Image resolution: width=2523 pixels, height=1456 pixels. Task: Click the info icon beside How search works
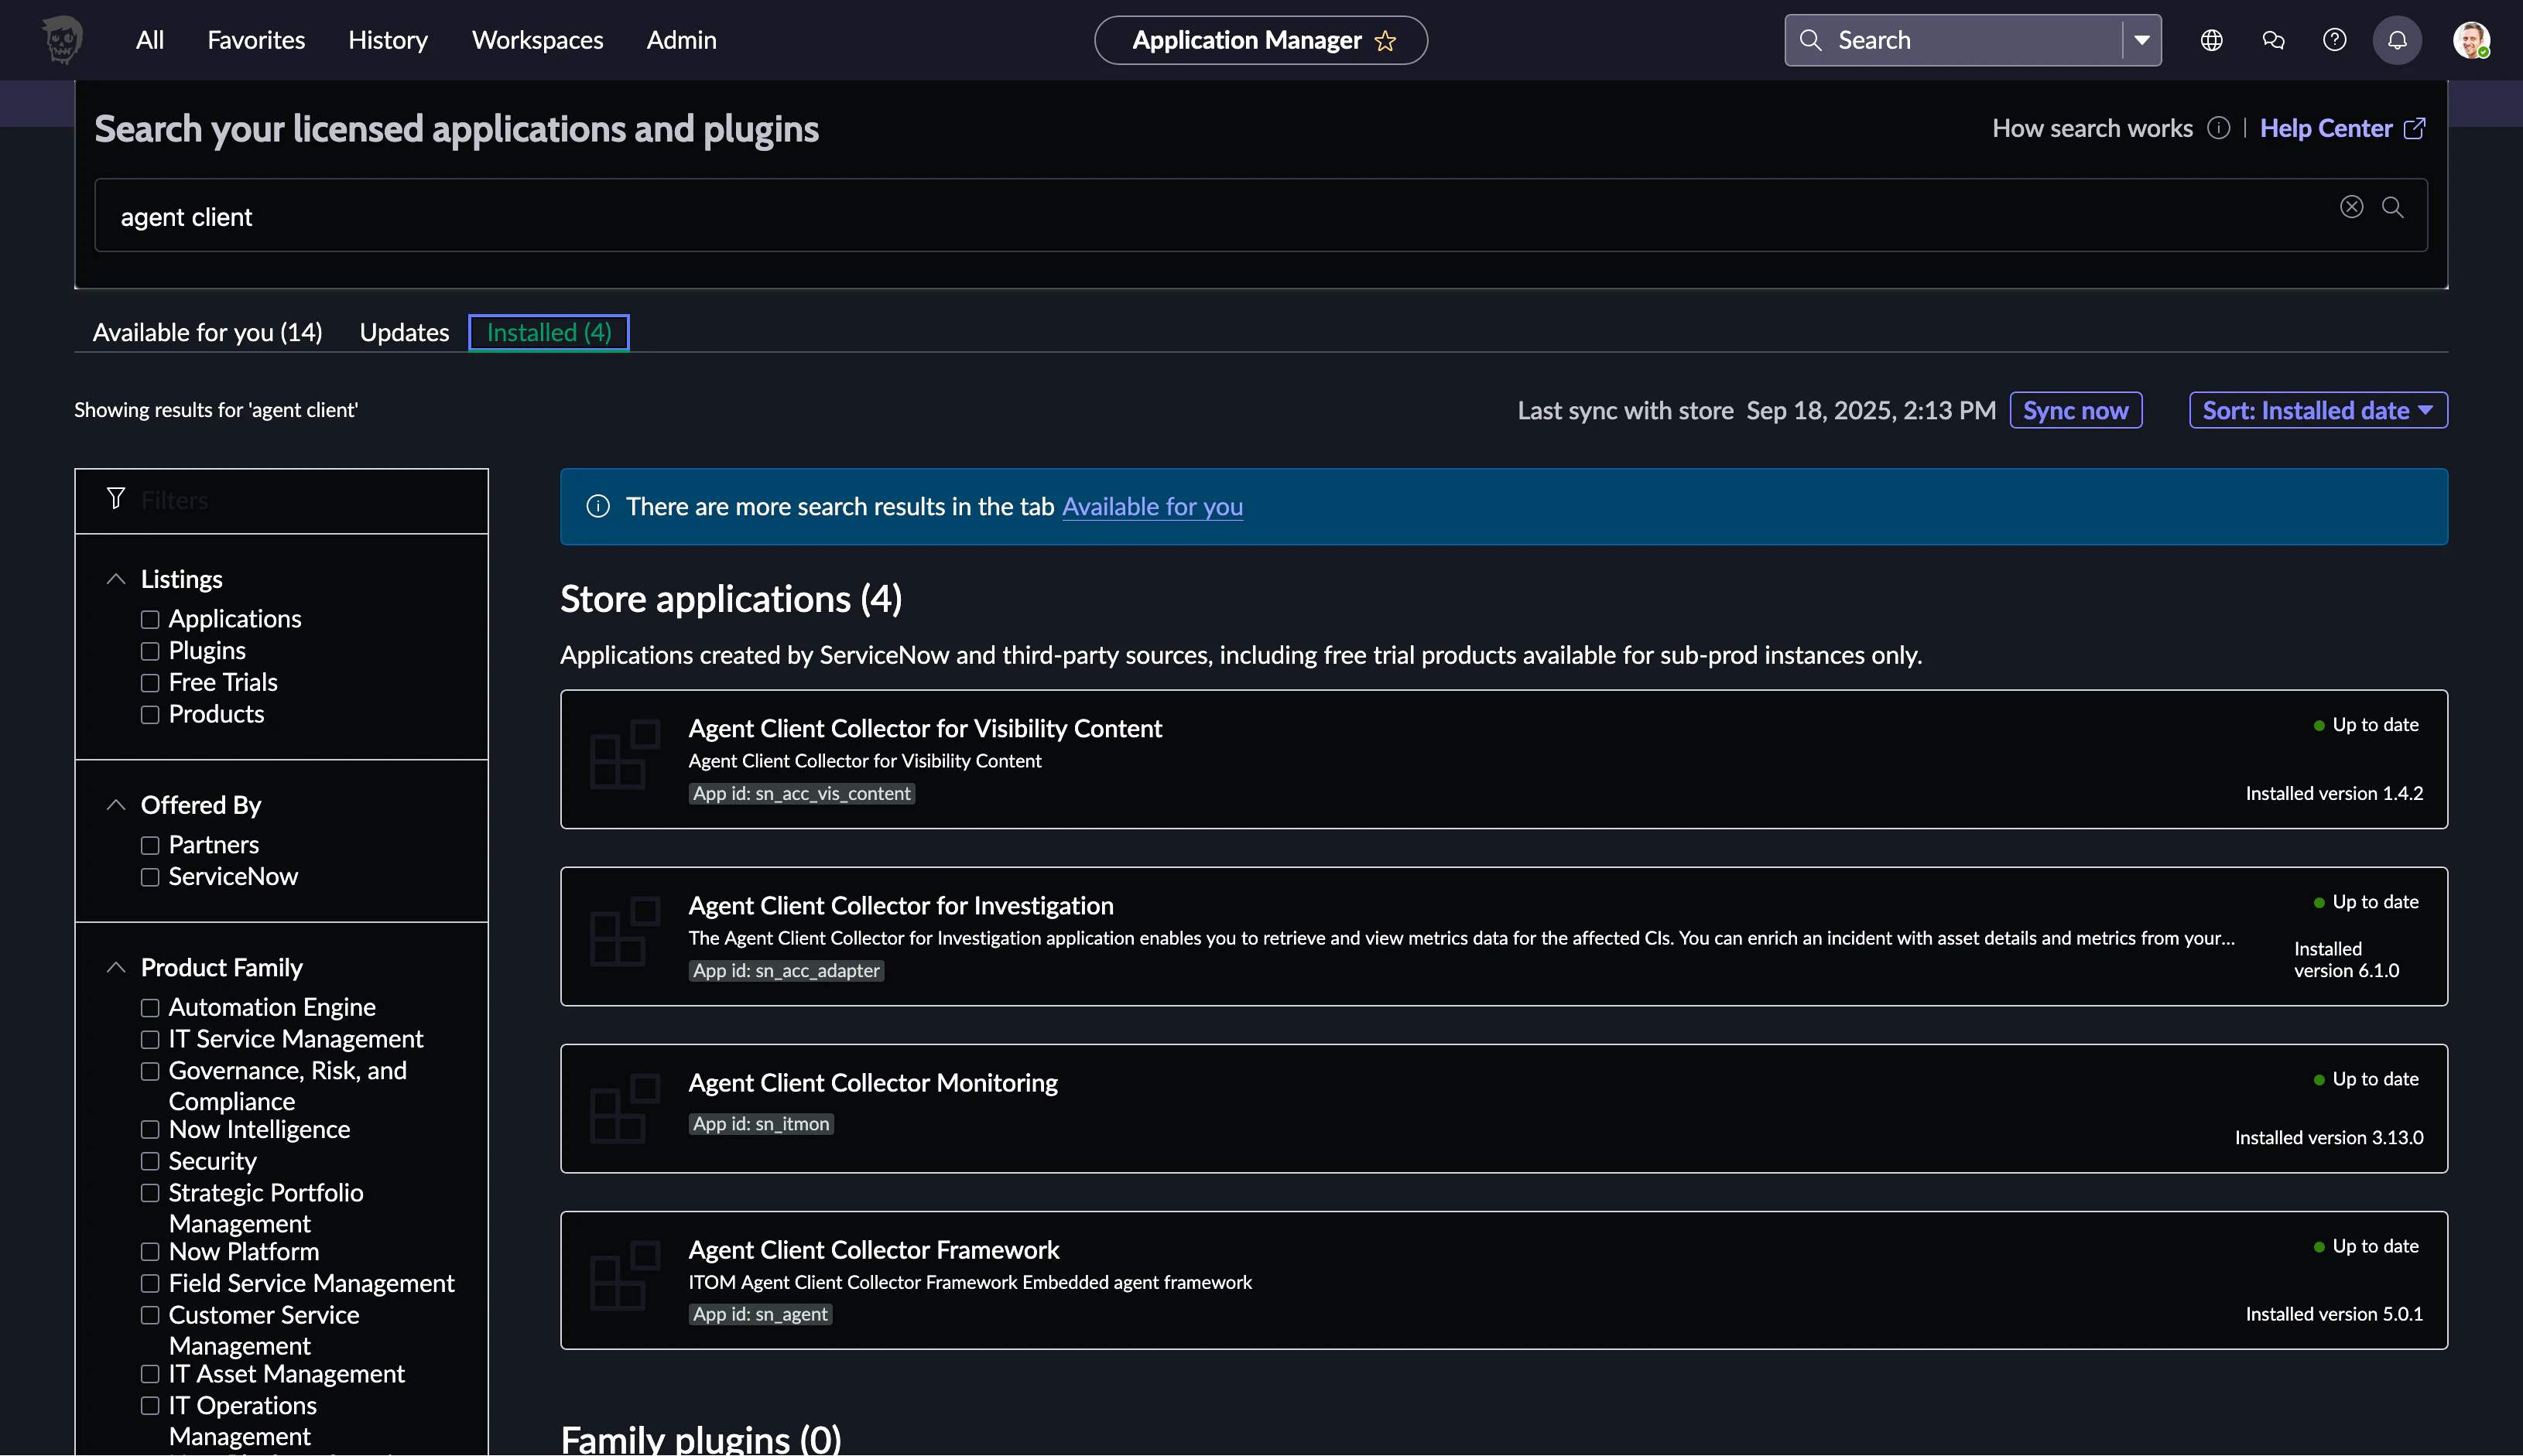pos(2218,128)
